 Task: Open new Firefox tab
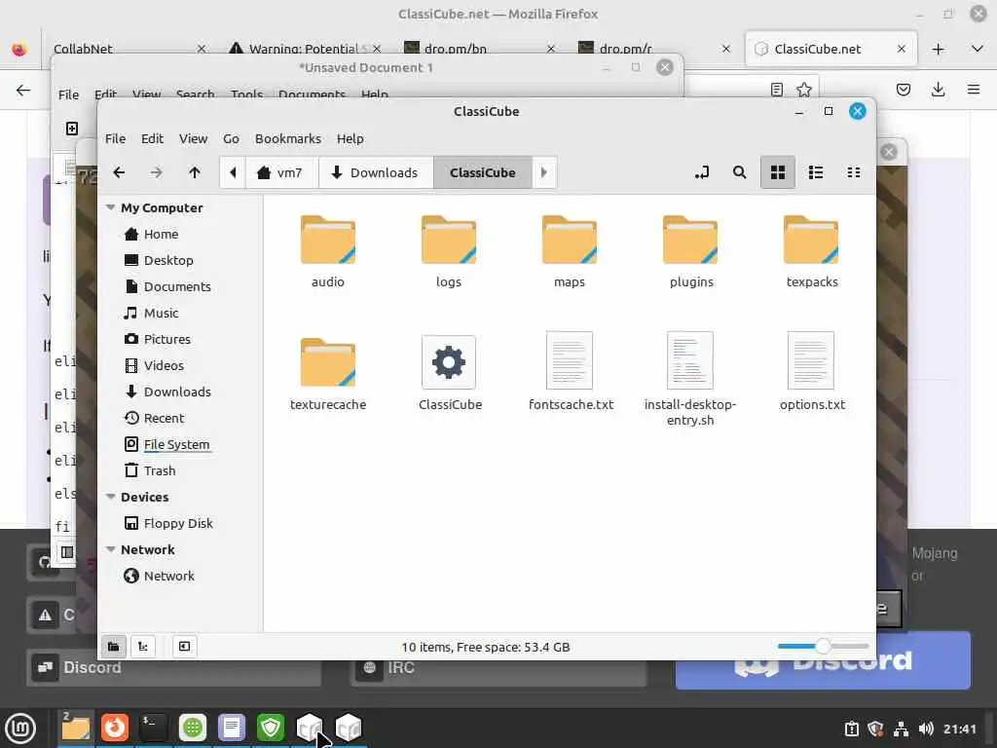pos(938,49)
